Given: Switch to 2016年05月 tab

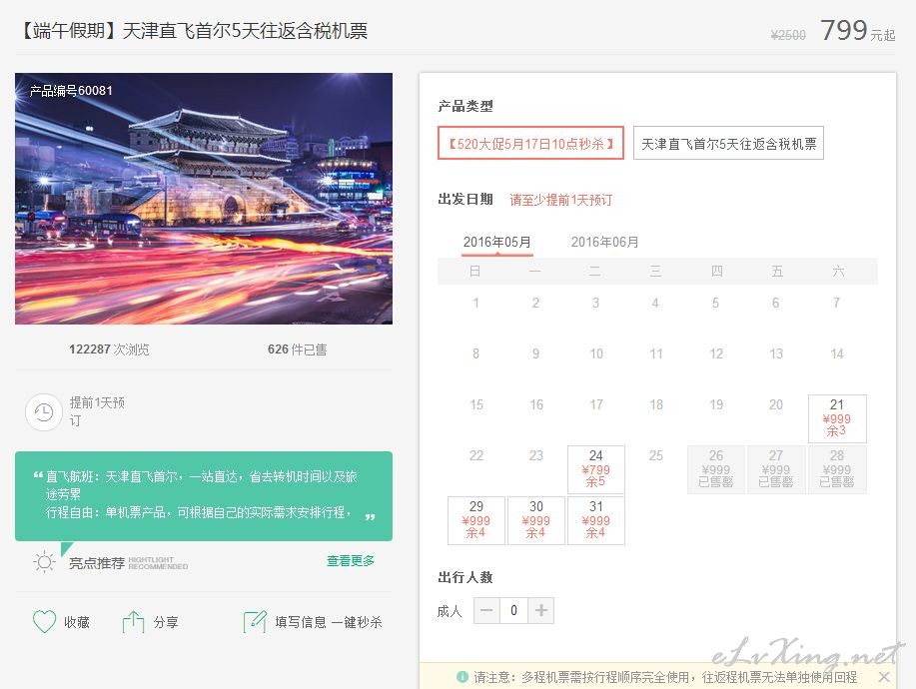Looking at the screenshot, I should pyautogui.click(x=497, y=243).
